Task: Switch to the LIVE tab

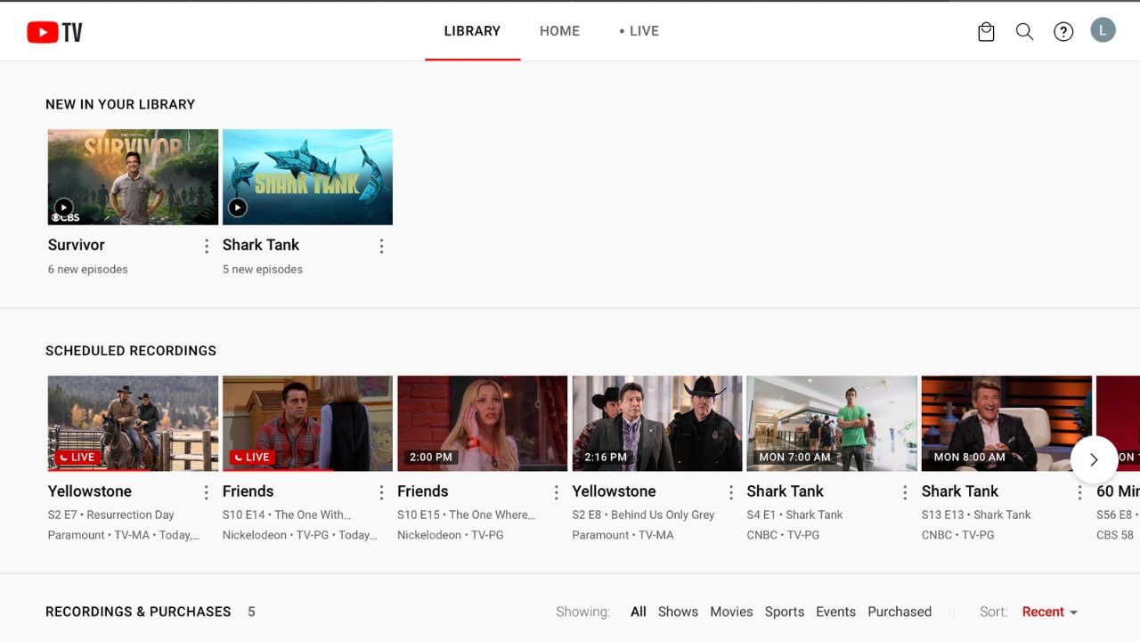Action: click(x=639, y=31)
